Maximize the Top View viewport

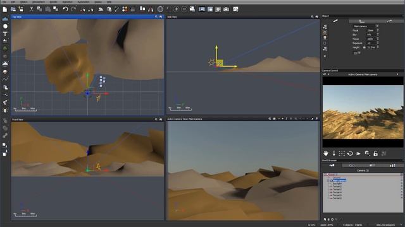coord(161,17)
